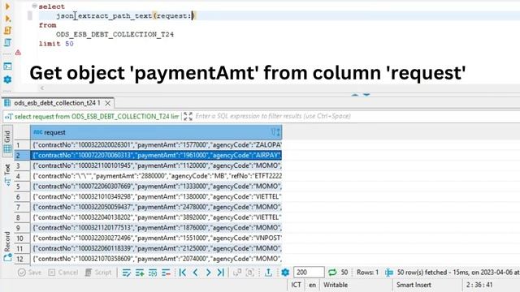Show the SQL output console panel icon
This screenshot has width=520, height=292.
[x=7, y=67]
